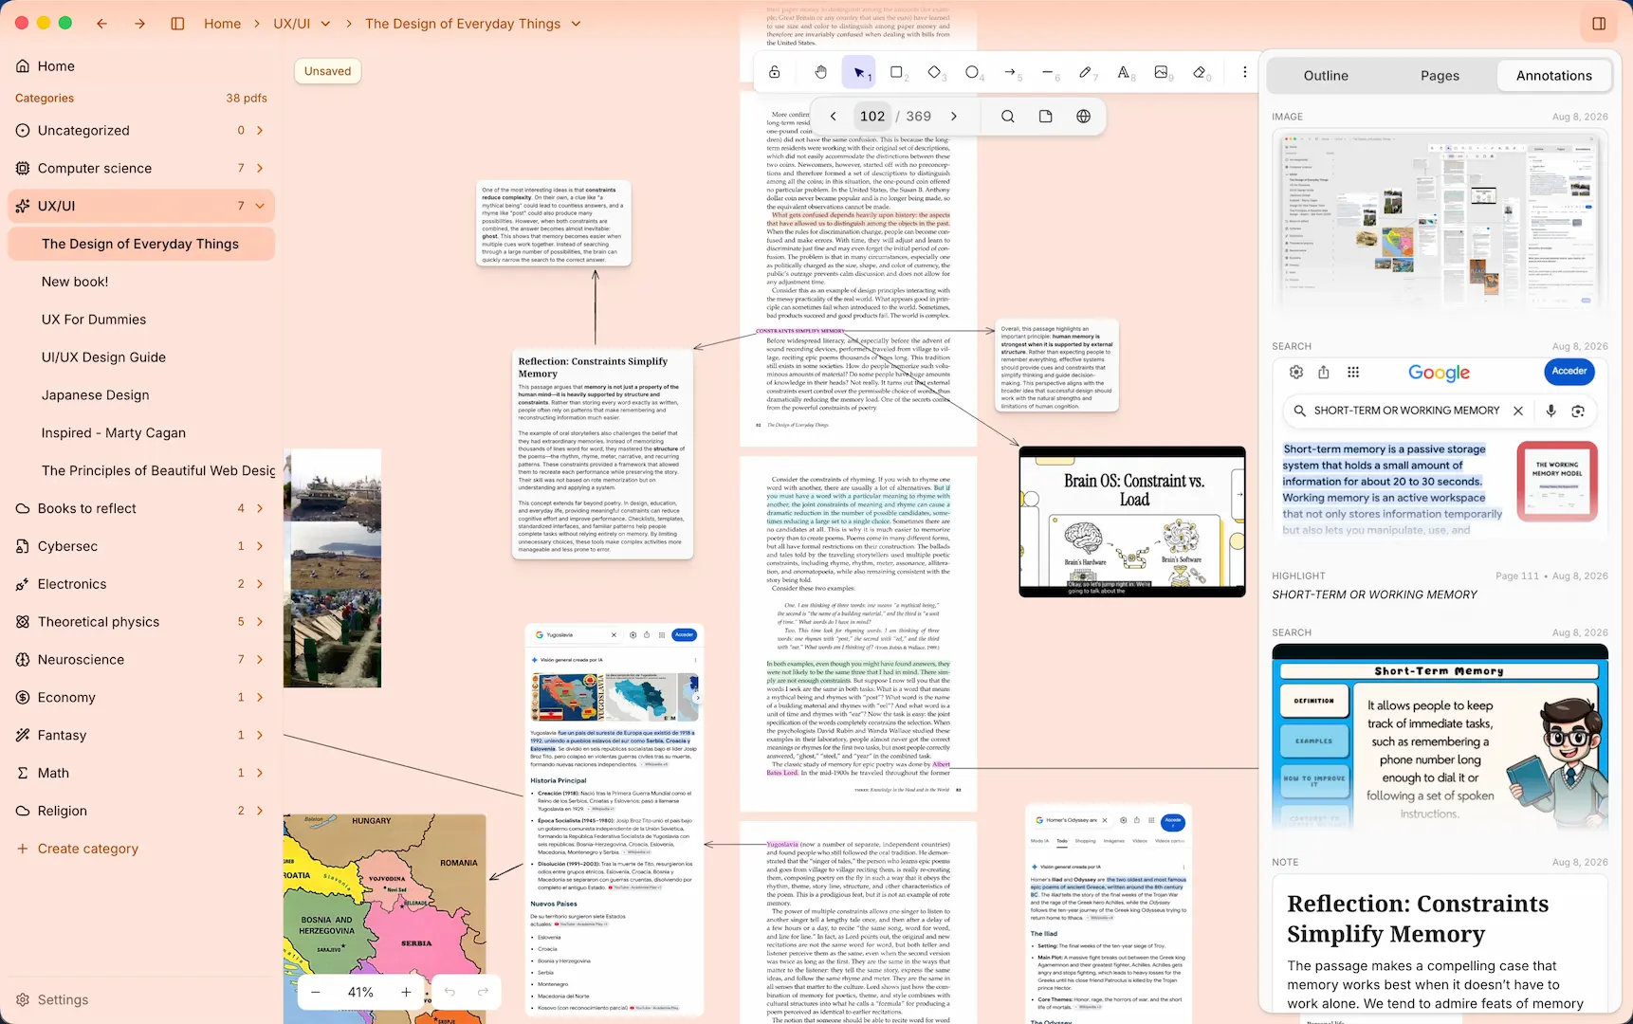This screenshot has height=1024, width=1633.
Task: Select the Text tool
Action: pyautogui.click(x=1125, y=72)
